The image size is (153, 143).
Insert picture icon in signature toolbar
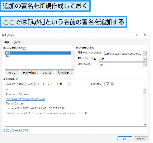(x=107, y=84)
